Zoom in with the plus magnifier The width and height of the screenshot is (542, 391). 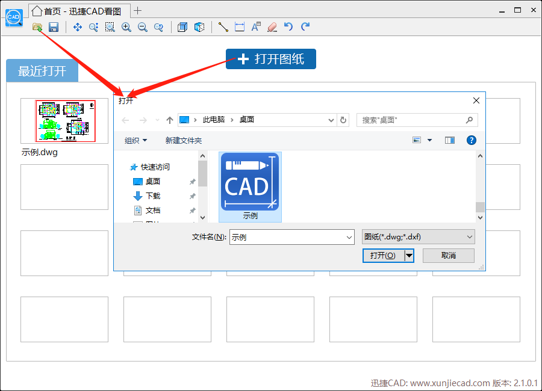pos(126,27)
